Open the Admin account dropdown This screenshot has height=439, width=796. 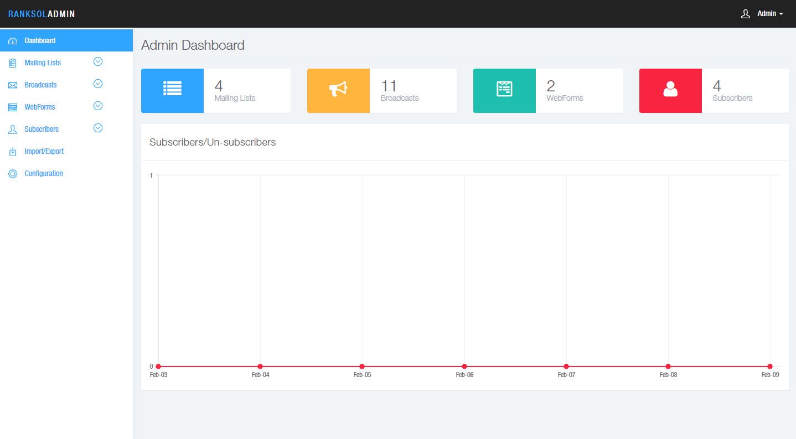(770, 14)
